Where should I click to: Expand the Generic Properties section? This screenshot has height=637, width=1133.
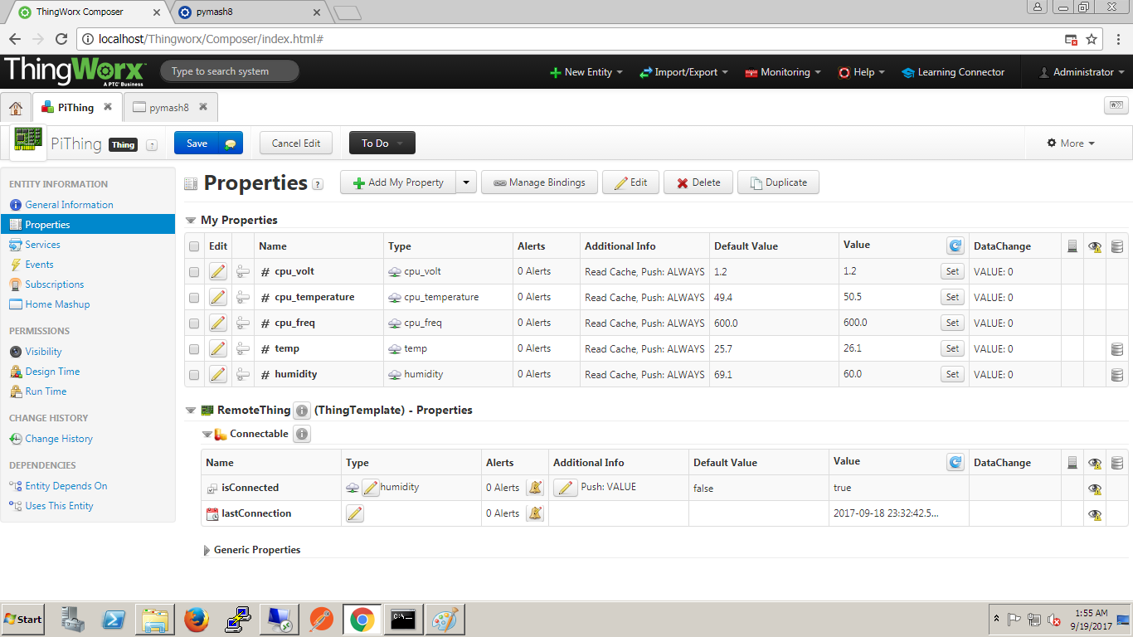pyautogui.click(x=207, y=550)
